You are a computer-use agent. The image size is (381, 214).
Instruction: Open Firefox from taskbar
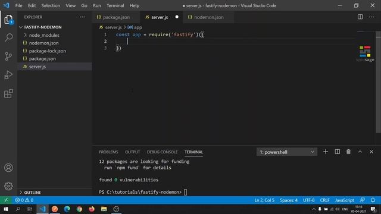[92, 209]
